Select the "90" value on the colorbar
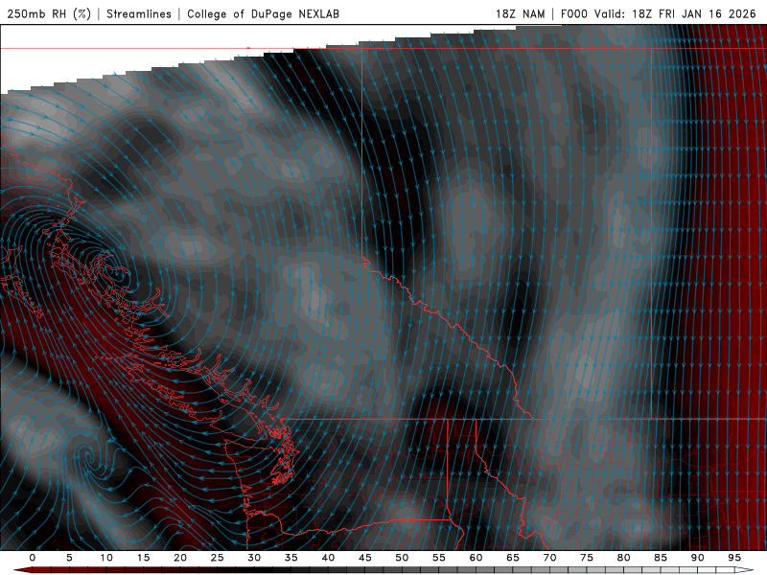This screenshot has height=575, width=767. tap(697, 558)
